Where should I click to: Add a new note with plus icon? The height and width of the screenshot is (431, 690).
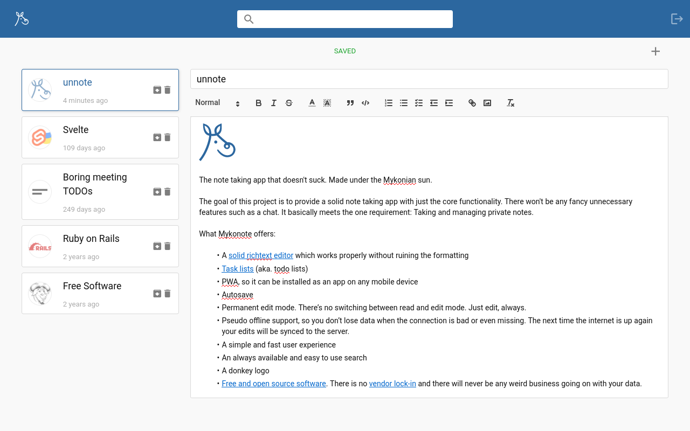point(655,51)
